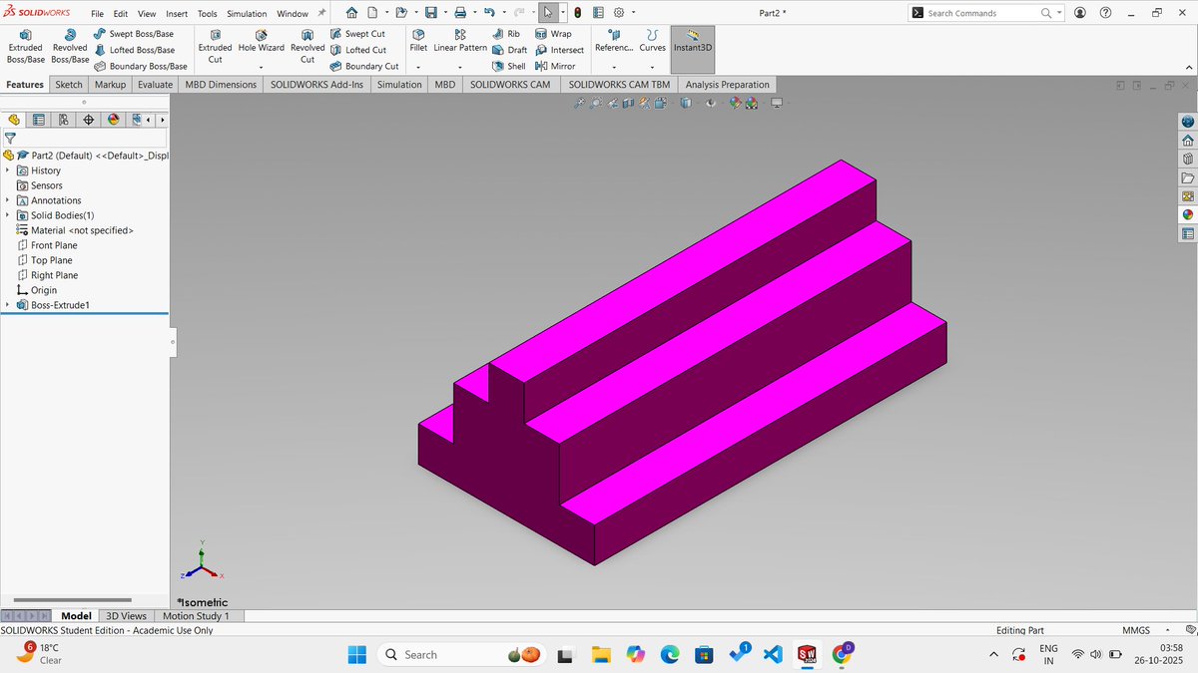Click the Swept Boss/Base tool
The height and width of the screenshot is (673, 1198).
click(x=134, y=34)
